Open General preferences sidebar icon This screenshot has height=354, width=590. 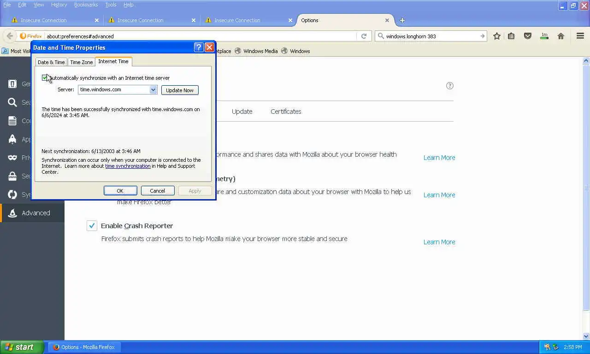[x=12, y=84]
